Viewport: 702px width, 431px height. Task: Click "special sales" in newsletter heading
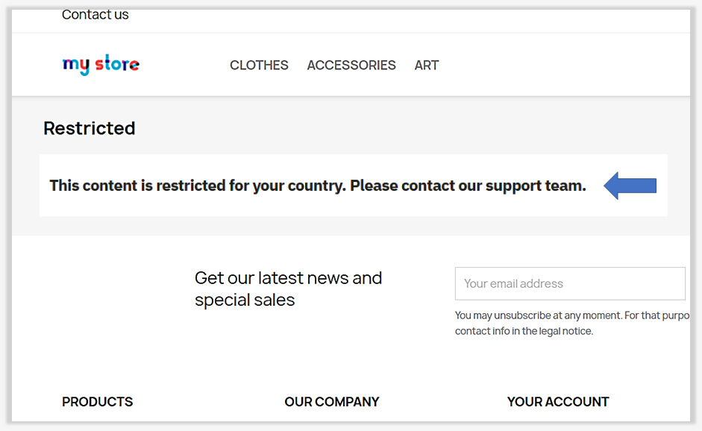tap(245, 301)
